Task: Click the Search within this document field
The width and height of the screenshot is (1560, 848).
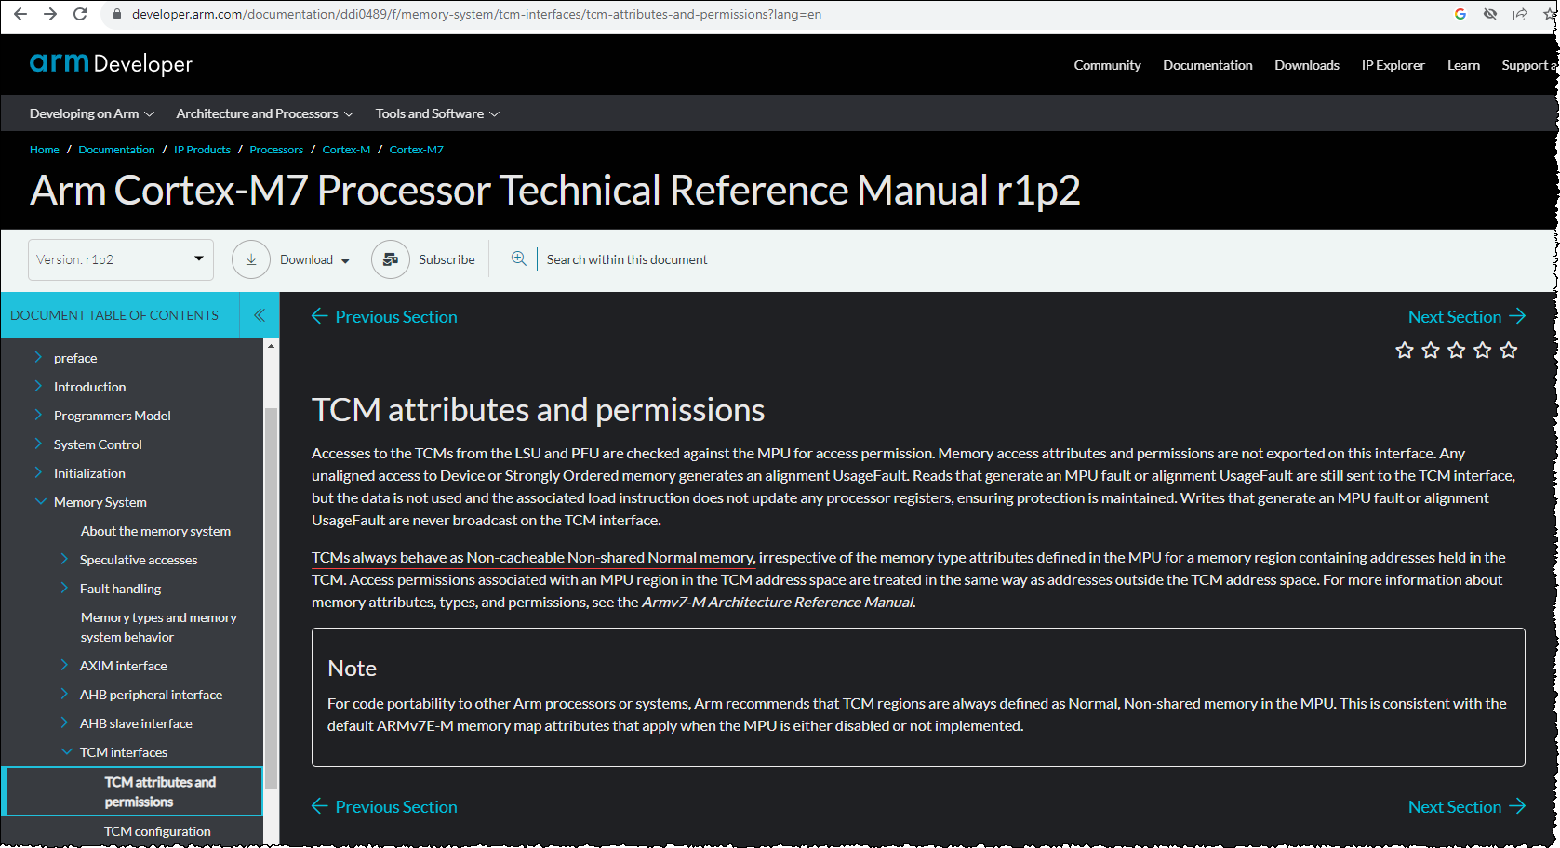Action: point(625,258)
